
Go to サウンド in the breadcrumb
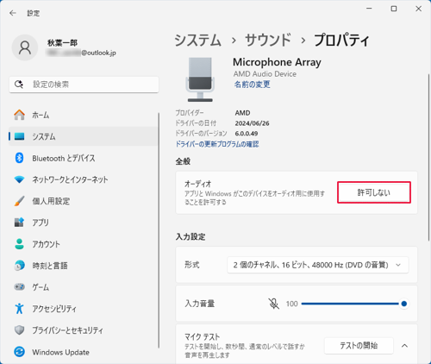point(268,40)
